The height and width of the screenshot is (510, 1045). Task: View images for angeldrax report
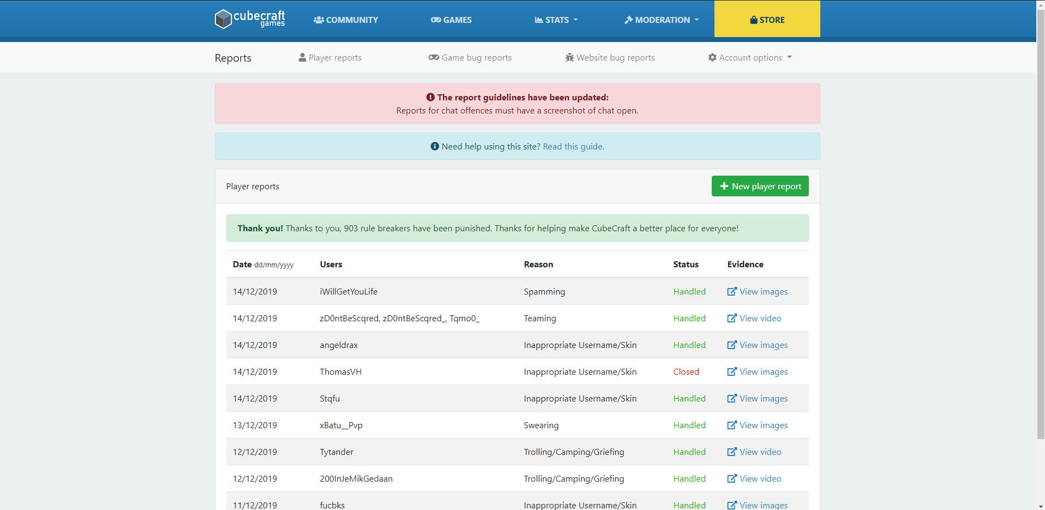pyautogui.click(x=758, y=345)
